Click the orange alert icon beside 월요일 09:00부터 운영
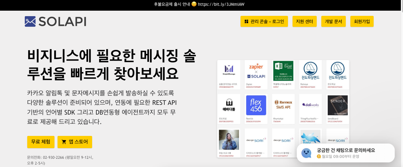 319,156
